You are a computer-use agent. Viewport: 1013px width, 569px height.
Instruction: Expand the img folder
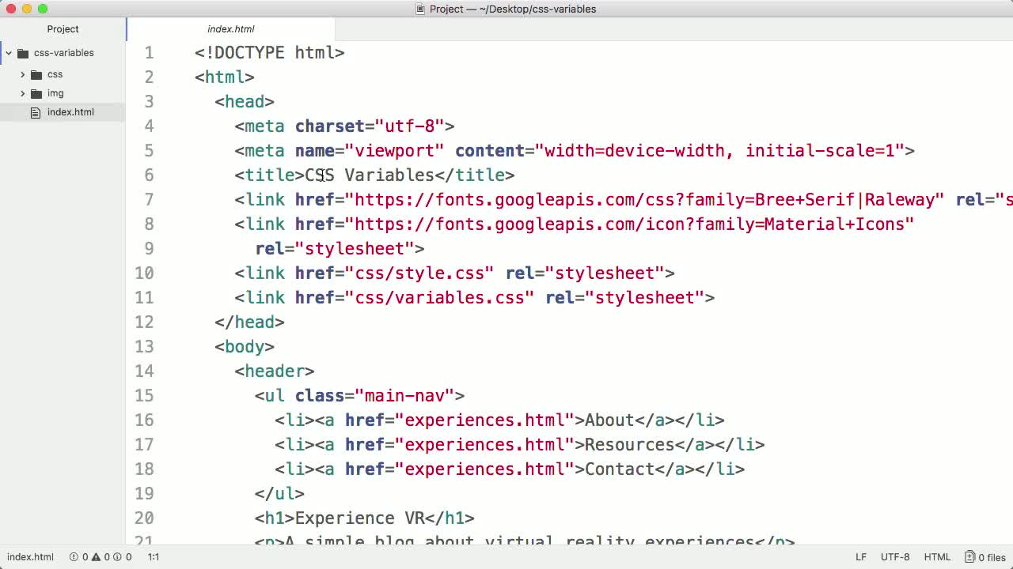tap(23, 93)
